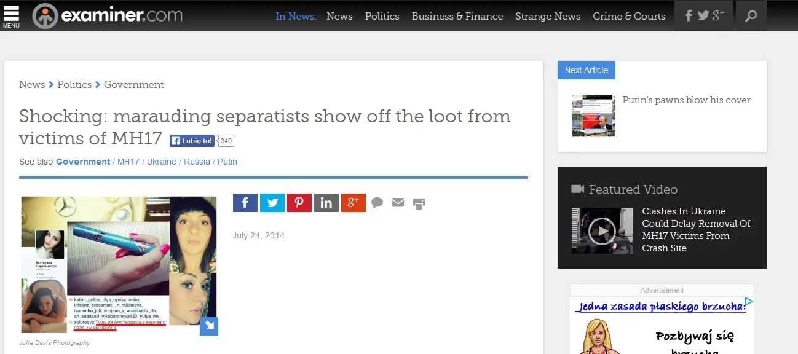The width and height of the screenshot is (798, 354).
Task: Share article on LinkedIn
Action: click(326, 203)
